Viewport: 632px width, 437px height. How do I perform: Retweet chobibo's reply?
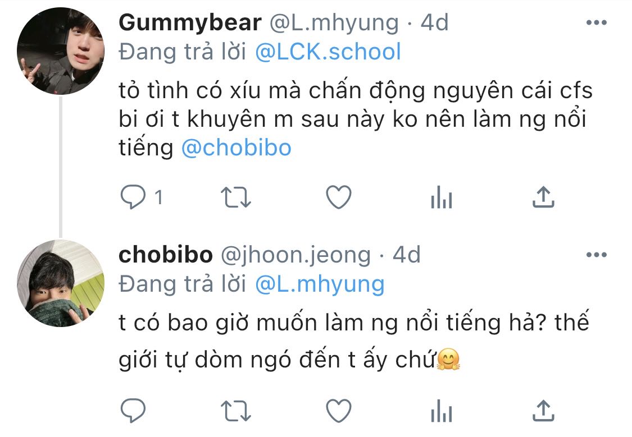(236, 411)
